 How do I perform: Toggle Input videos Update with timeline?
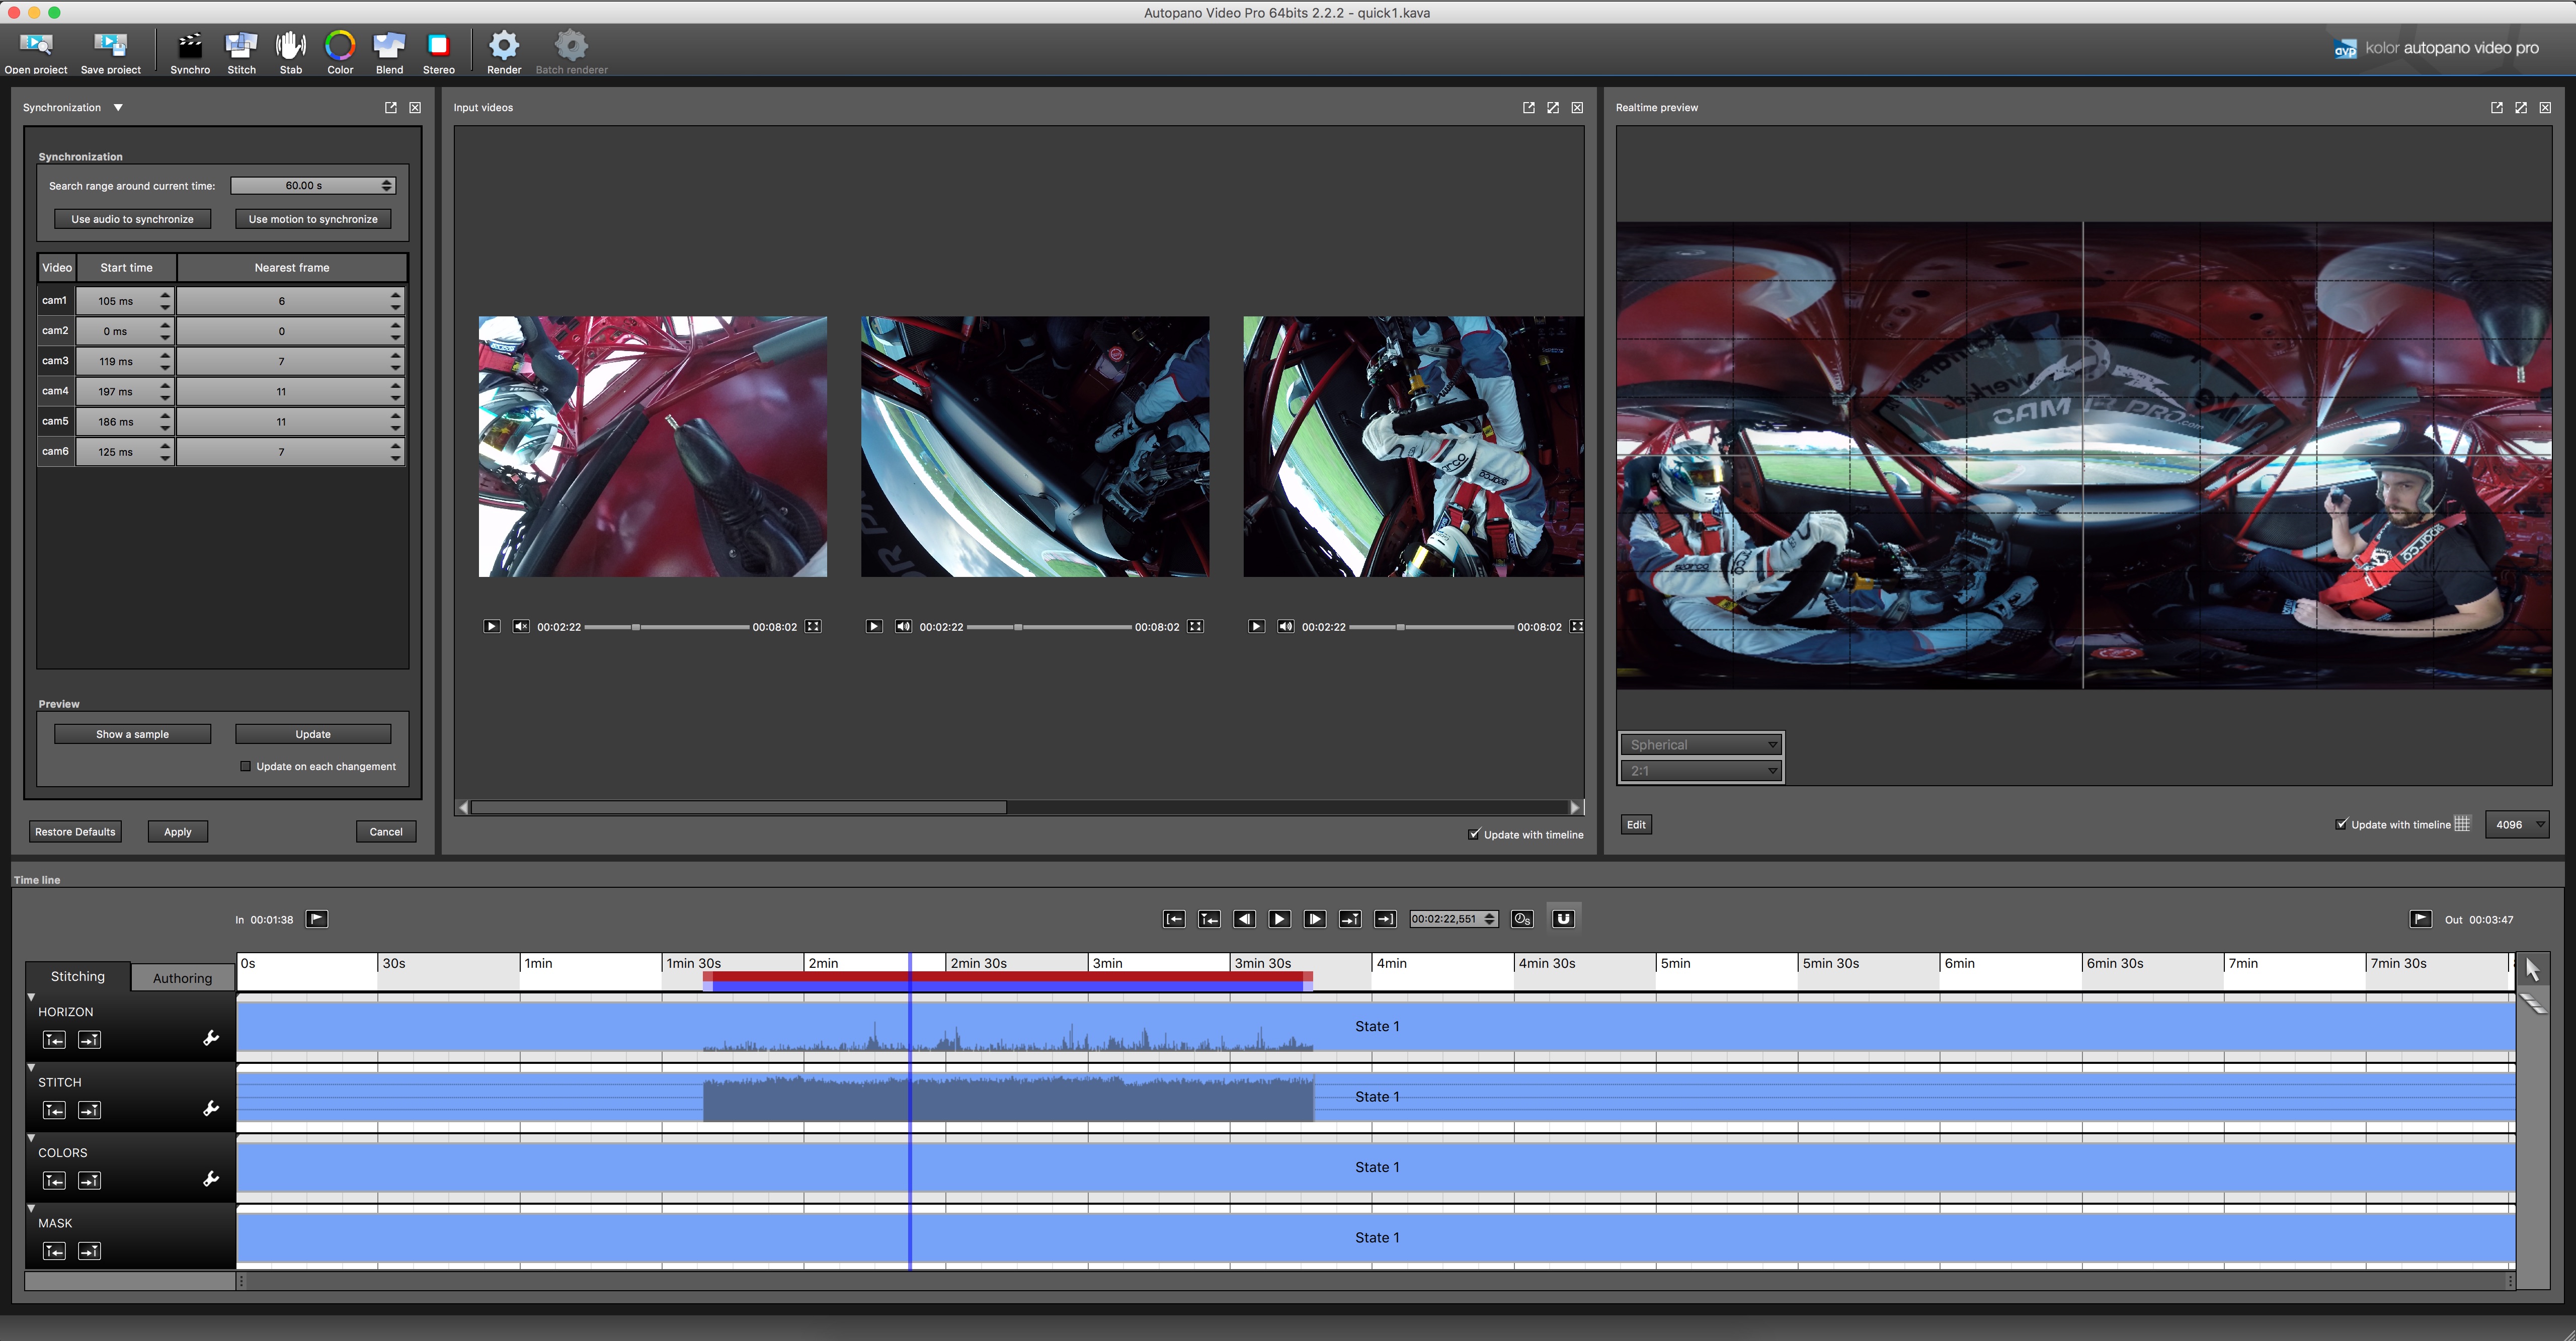1473,834
